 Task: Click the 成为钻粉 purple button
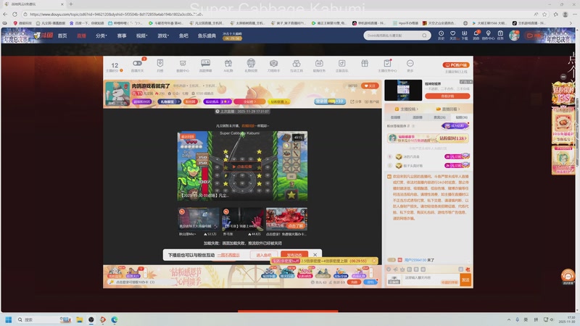pyautogui.click(x=455, y=126)
